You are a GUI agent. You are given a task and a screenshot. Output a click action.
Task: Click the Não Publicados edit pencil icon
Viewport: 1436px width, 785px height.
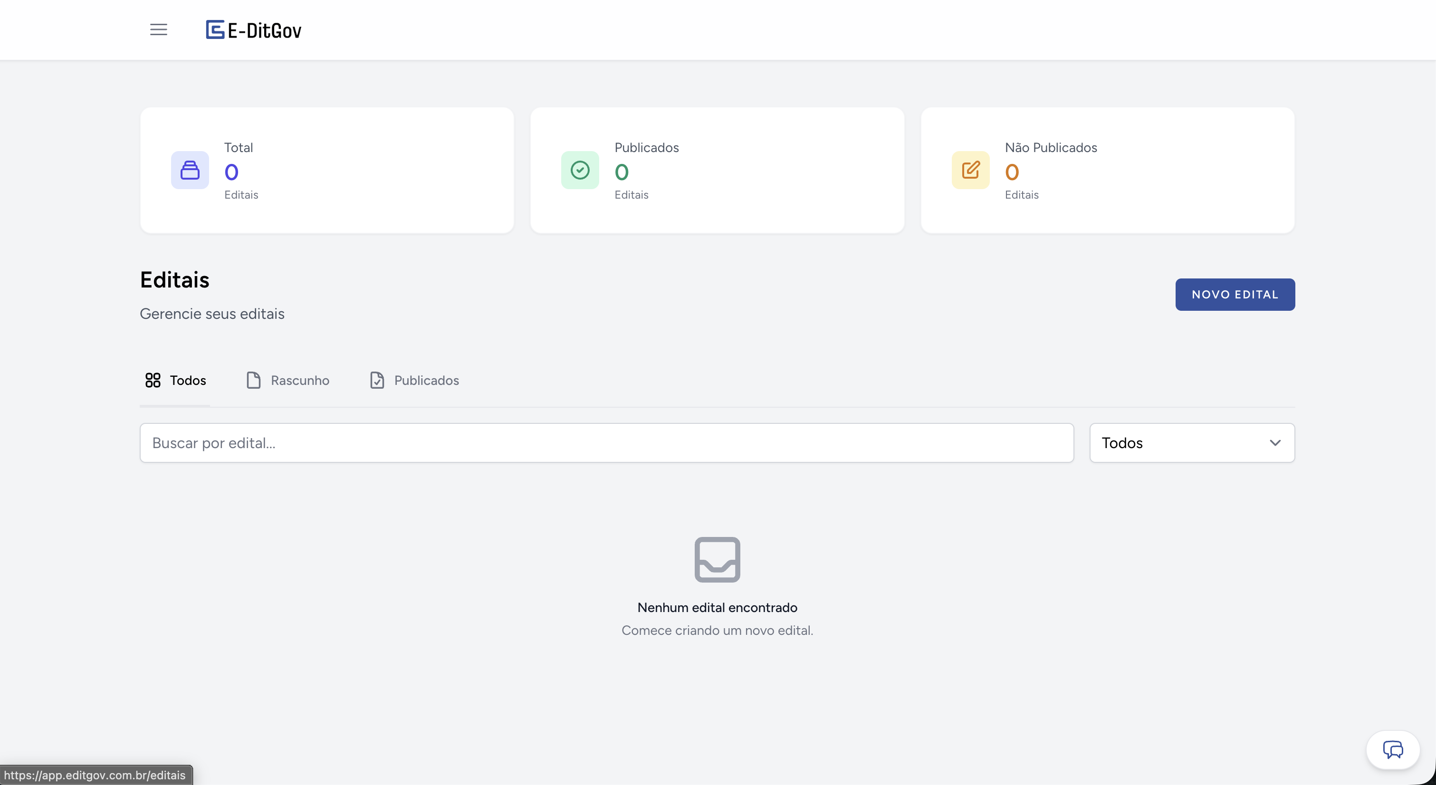click(970, 170)
